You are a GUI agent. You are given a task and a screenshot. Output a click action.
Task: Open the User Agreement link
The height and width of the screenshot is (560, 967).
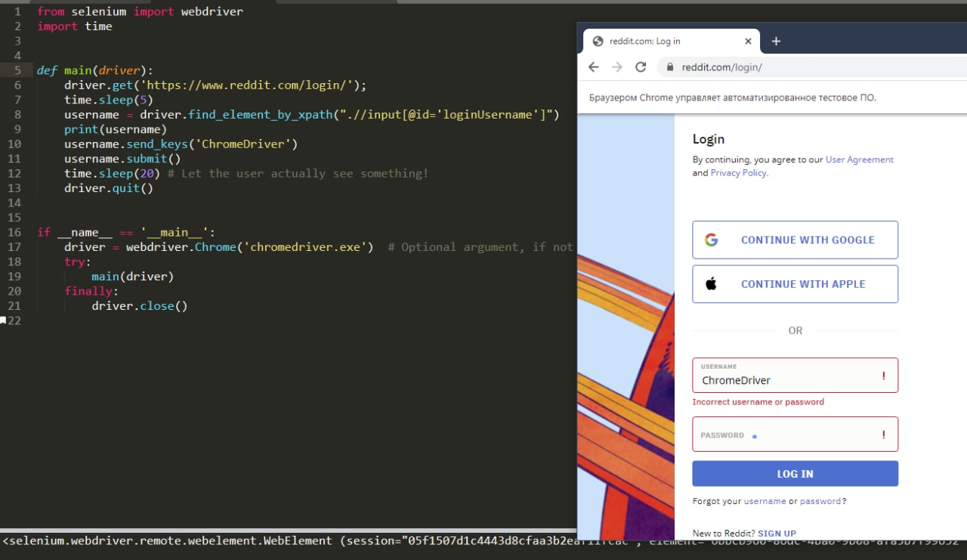tap(860, 159)
